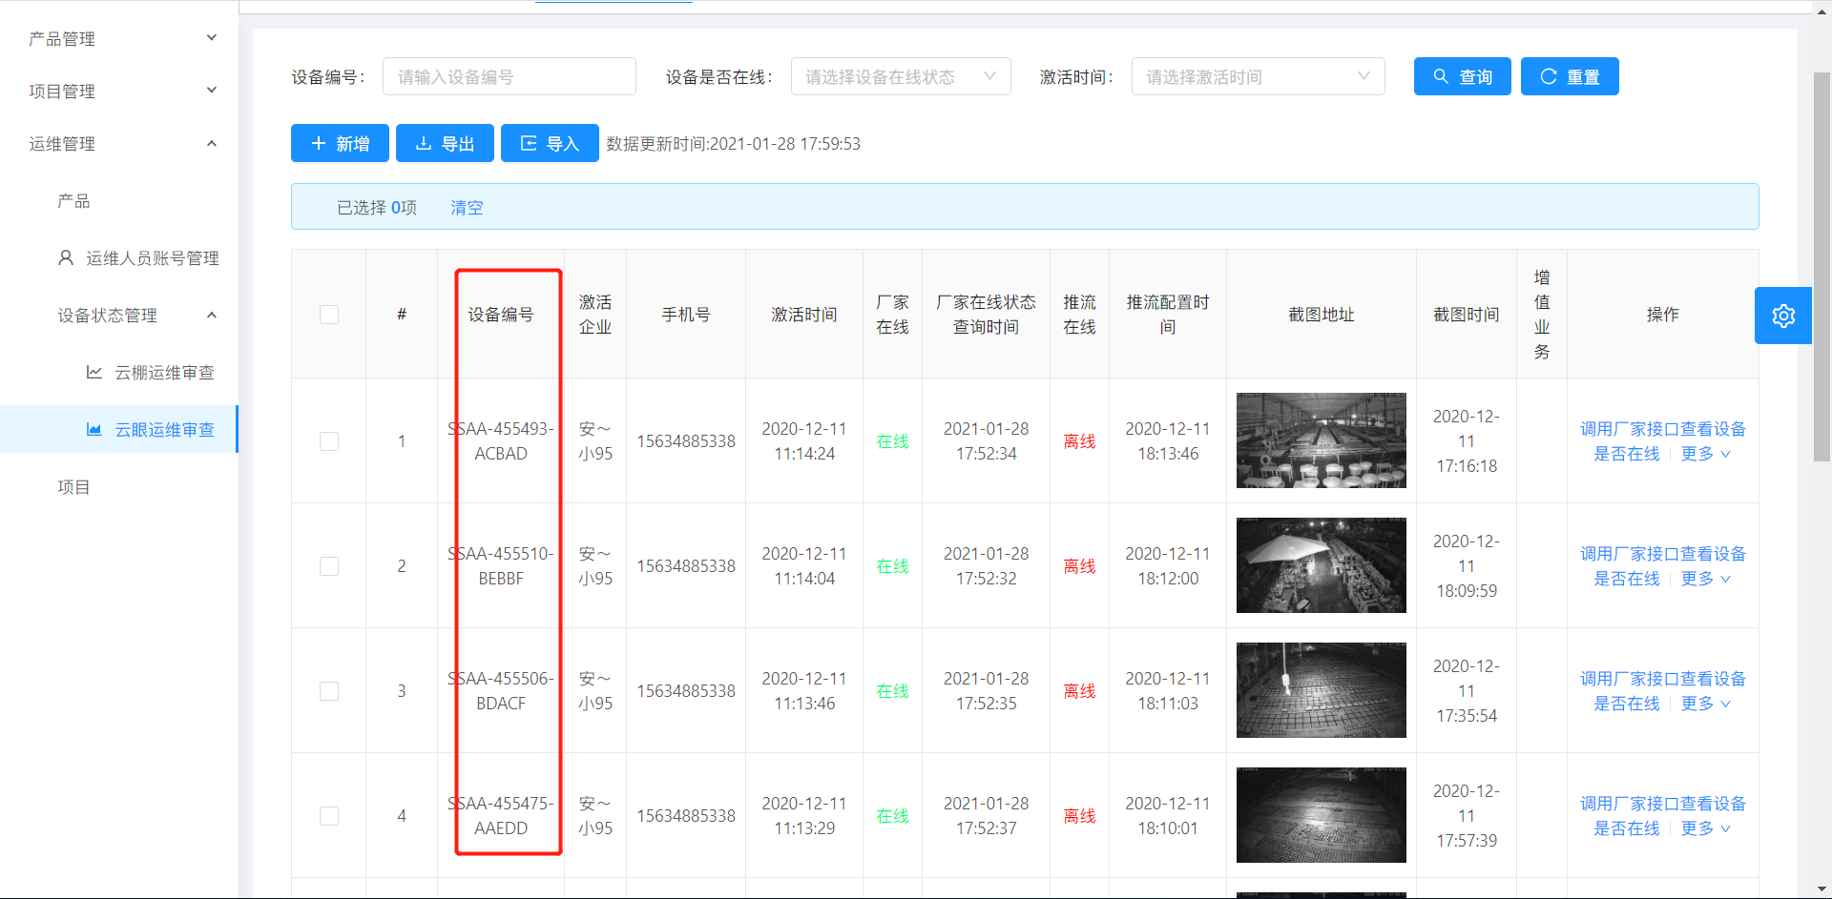The width and height of the screenshot is (1832, 899).
Task: Click the plus icon in 新增 button
Action: pyautogui.click(x=319, y=143)
